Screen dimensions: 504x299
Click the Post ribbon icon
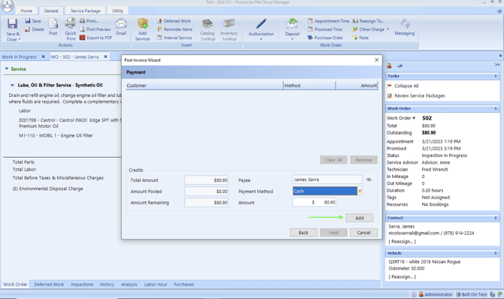coord(53,24)
